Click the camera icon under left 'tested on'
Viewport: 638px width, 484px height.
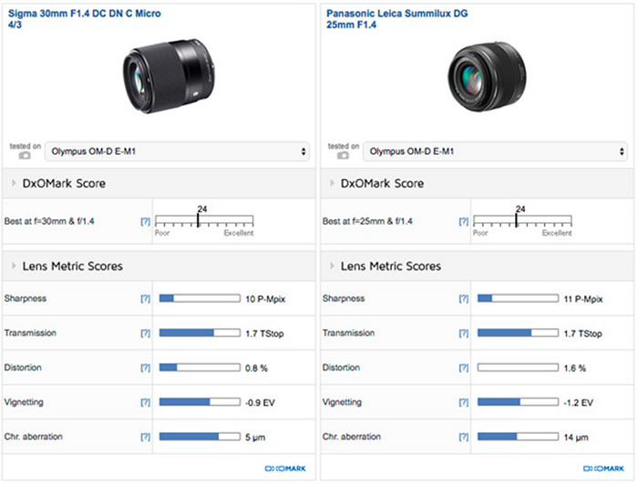25,156
